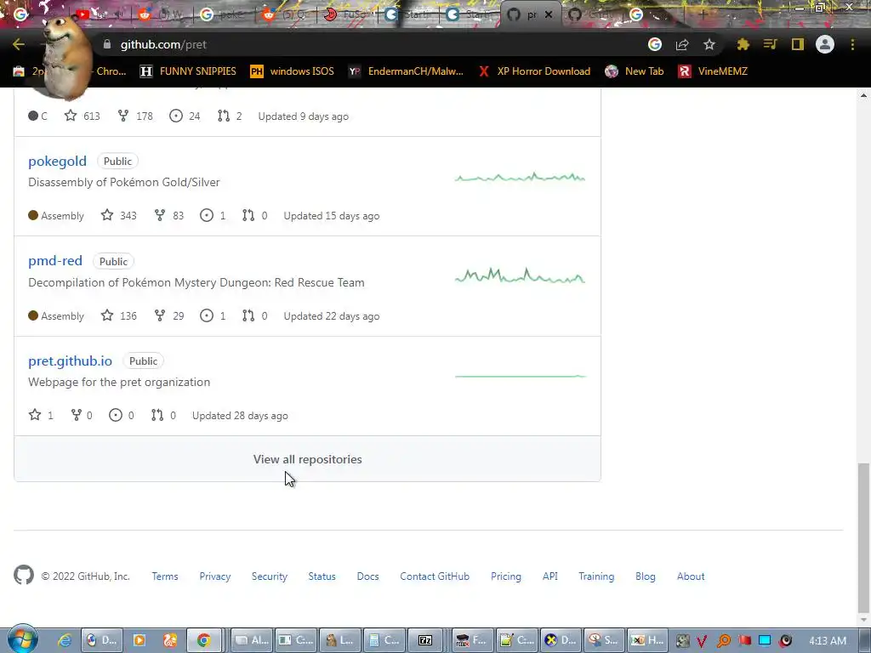Open the Chrome profile avatar
This screenshot has height=653, width=871.
[x=825, y=44]
